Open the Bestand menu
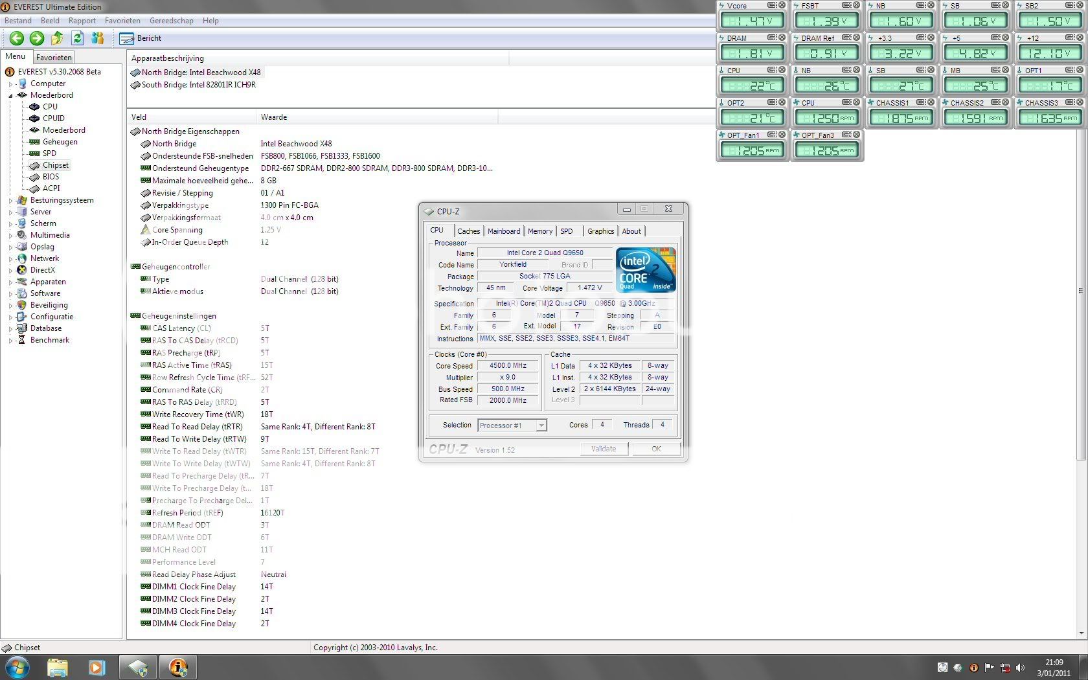This screenshot has height=680, width=1088. tap(18, 21)
